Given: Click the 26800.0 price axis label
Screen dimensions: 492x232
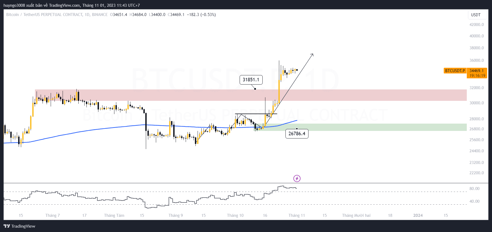Looking at the screenshot, I should tap(477, 129).
